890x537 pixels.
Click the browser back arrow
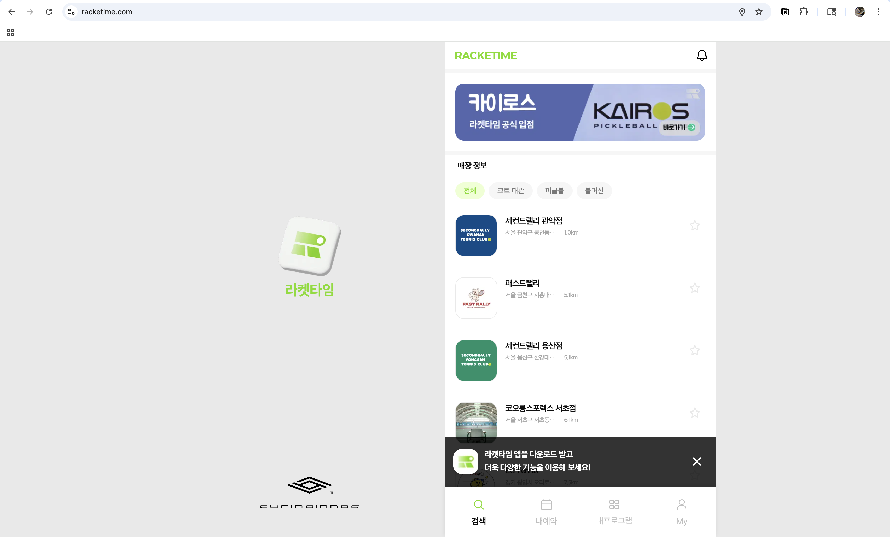coord(11,12)
